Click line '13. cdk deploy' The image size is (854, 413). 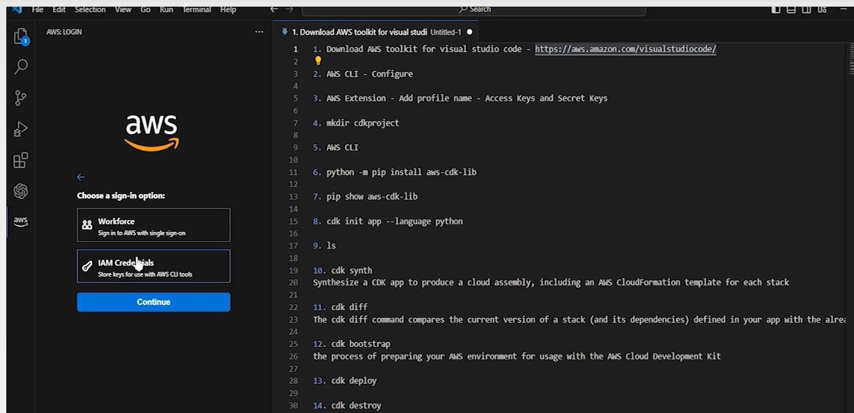pyautogui.click(x=345, y=381)
